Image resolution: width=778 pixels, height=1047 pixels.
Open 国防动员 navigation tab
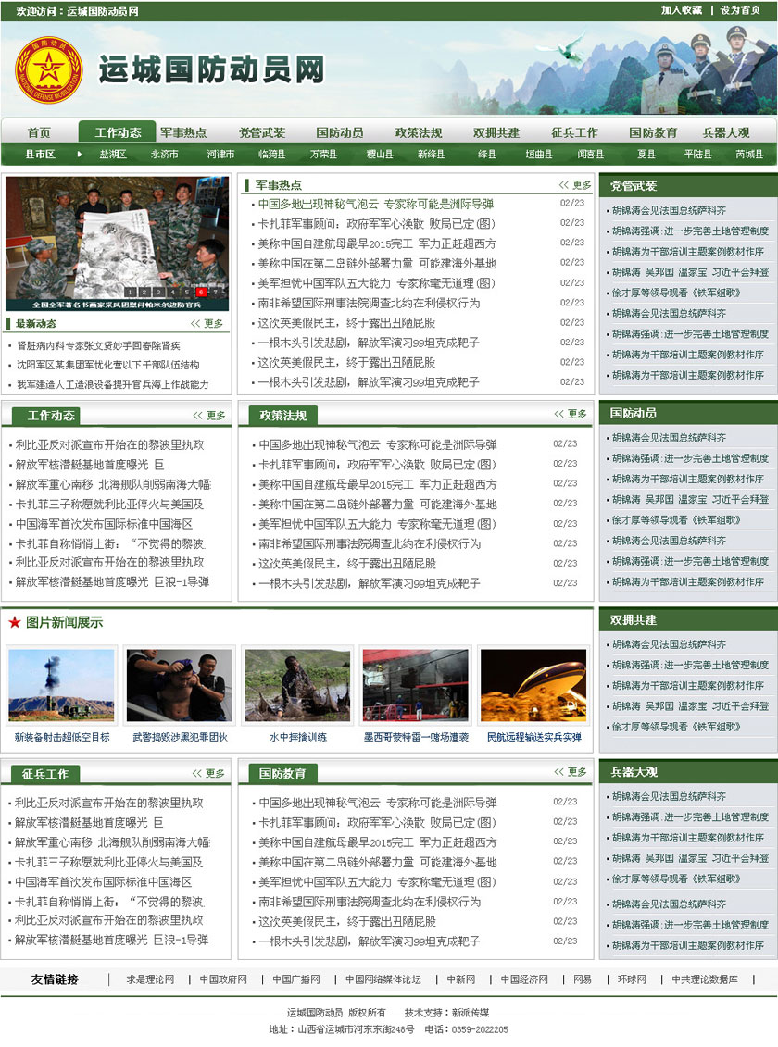(340, 132)
